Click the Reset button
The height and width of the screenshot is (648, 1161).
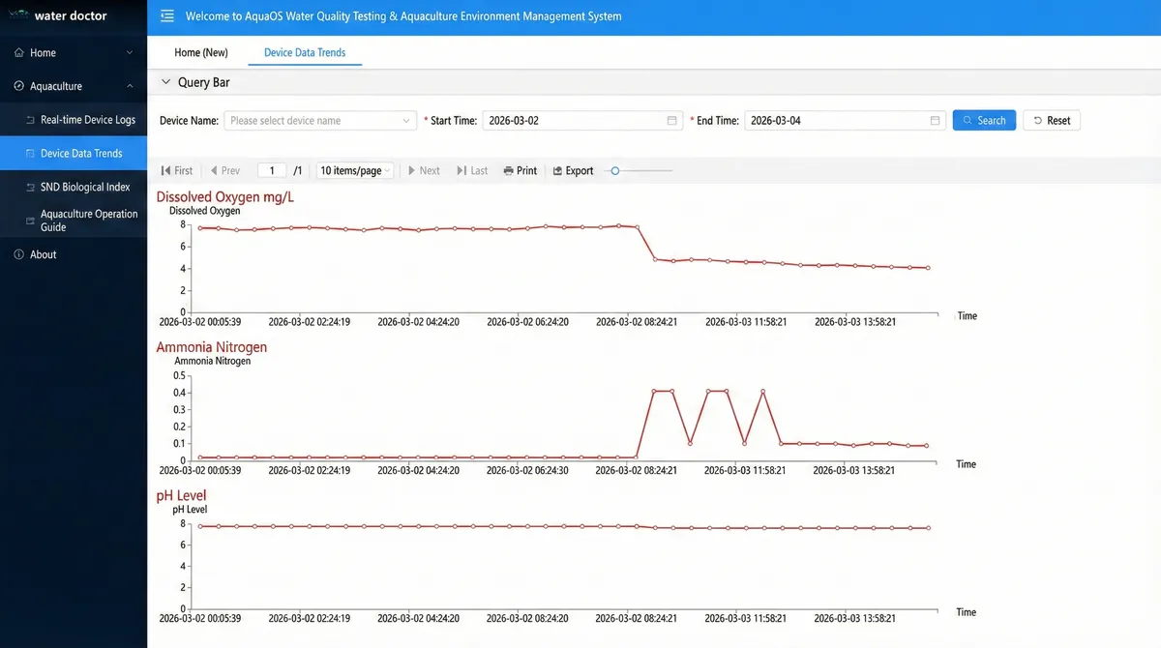click(1052, 121)
